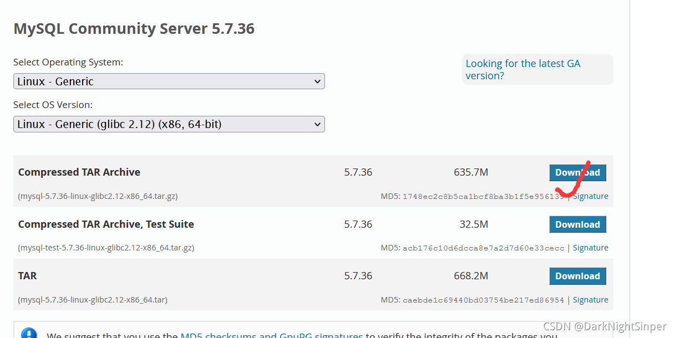This screenshot has width=675, height=338.
Task: Download the 668.2M TAR file
Action: tap(577, 276)
